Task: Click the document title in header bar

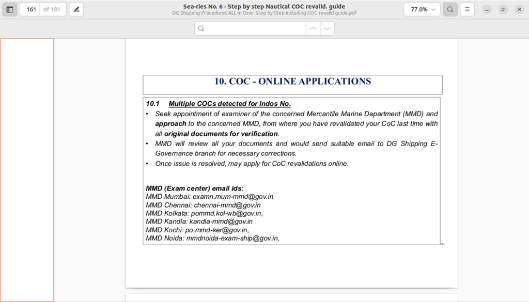Action: point(264,6)
